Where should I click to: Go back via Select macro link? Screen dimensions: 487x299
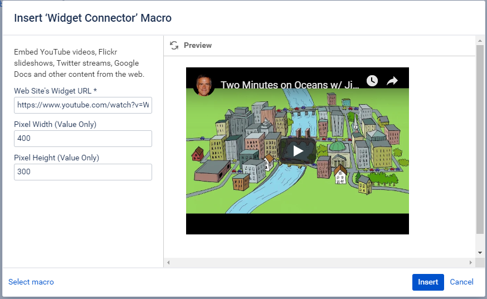pos(31,282)
